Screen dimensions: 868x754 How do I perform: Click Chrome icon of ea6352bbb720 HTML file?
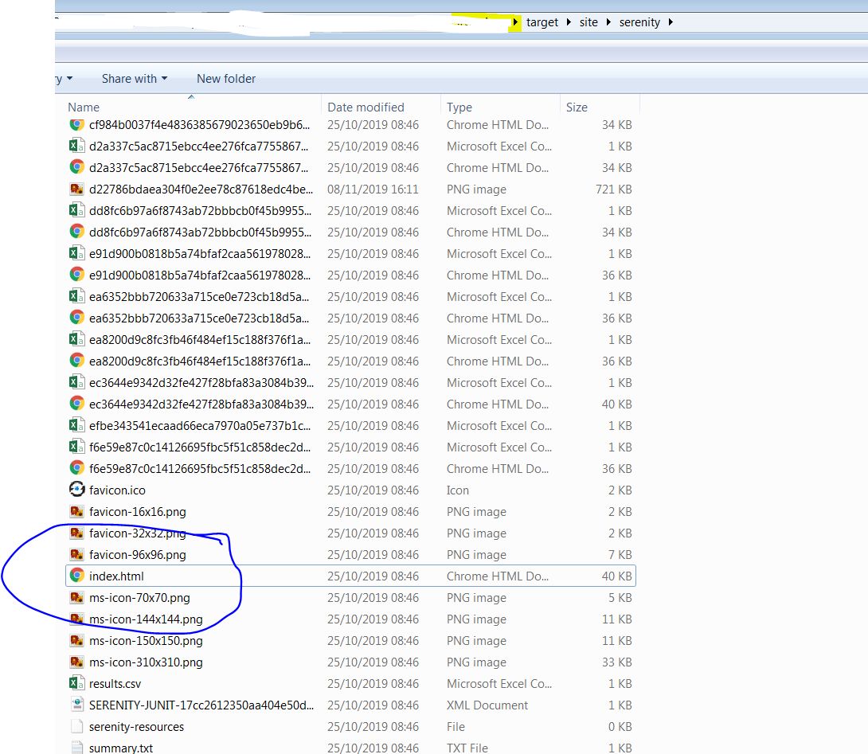coord(77,318)
